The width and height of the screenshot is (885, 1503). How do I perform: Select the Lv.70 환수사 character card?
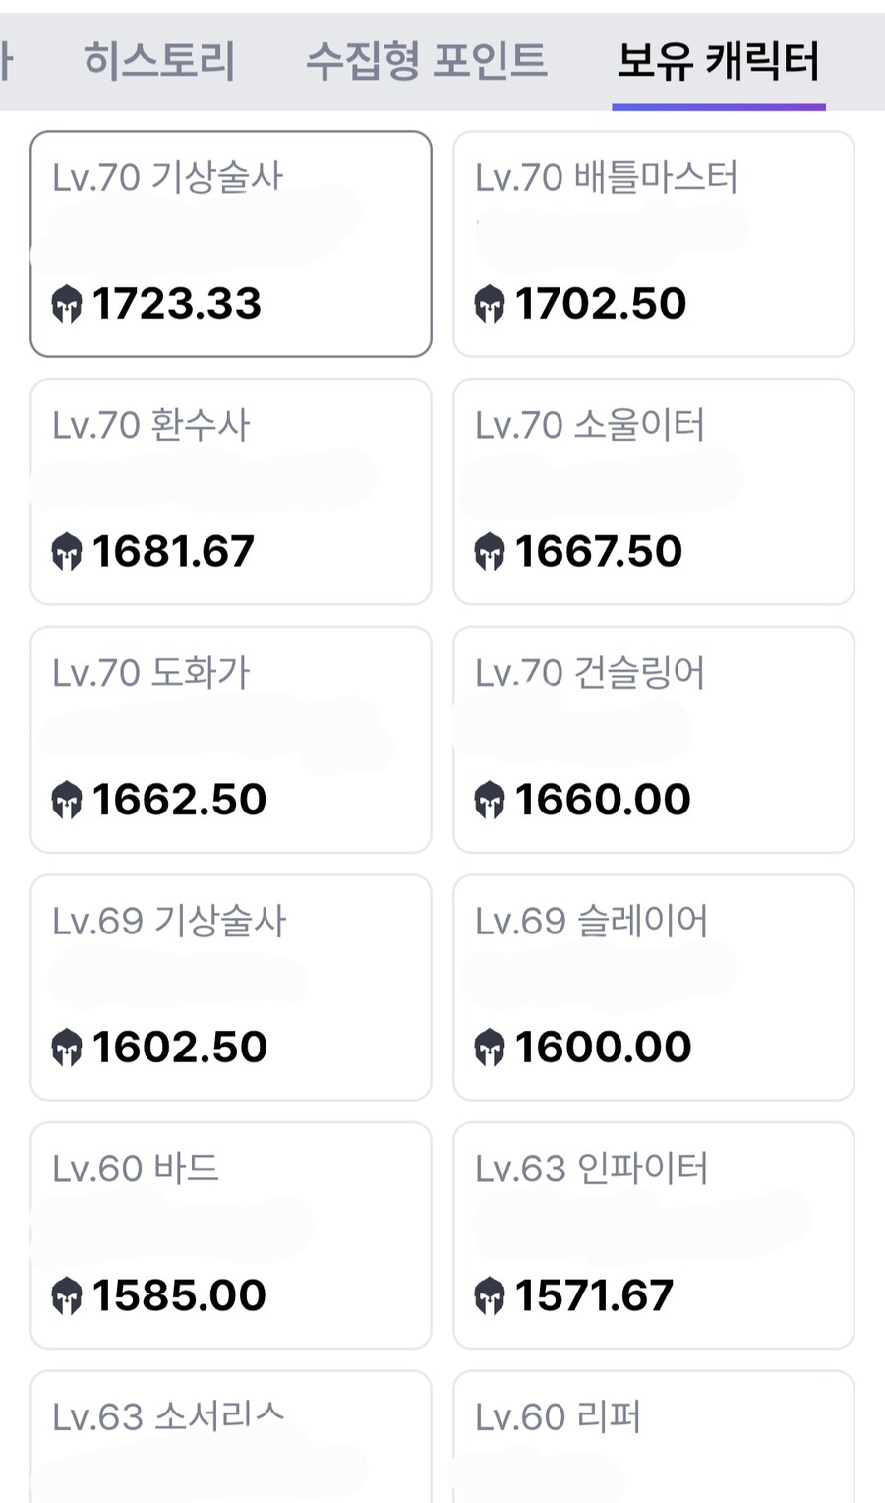pyautogui.click(x=231, y=492)
